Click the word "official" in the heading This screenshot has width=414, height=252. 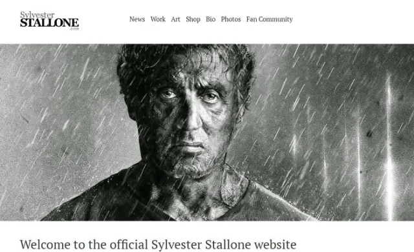click(x=129, y=245)
